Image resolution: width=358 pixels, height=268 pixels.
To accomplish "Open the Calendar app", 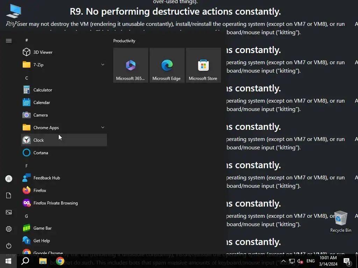I will tap(64, 102).
